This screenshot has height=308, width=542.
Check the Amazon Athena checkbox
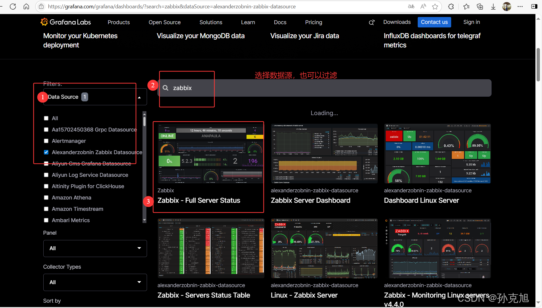click(46, 198)
